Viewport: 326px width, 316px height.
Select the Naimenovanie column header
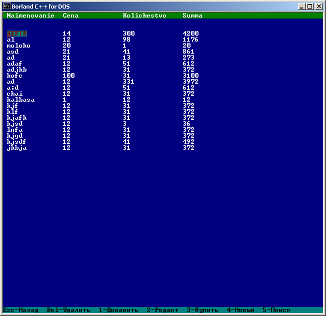tap(30, 16)
